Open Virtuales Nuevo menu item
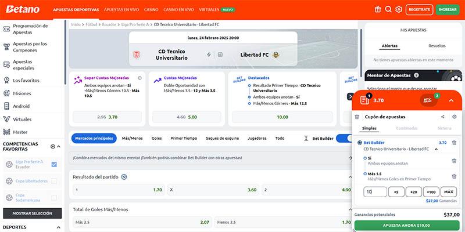Image resolution: width=465 pixels, height=232 pixels. coord(217,9)
